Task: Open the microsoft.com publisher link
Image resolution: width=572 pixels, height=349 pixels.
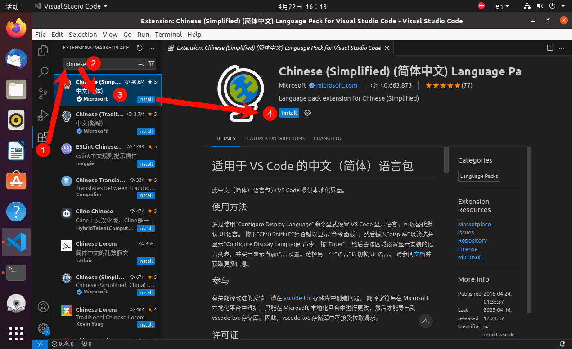Action: point(337,85)
